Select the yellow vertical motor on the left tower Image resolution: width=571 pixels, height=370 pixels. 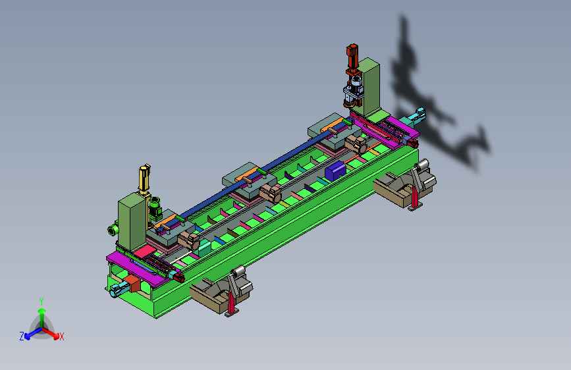point(144,179)
